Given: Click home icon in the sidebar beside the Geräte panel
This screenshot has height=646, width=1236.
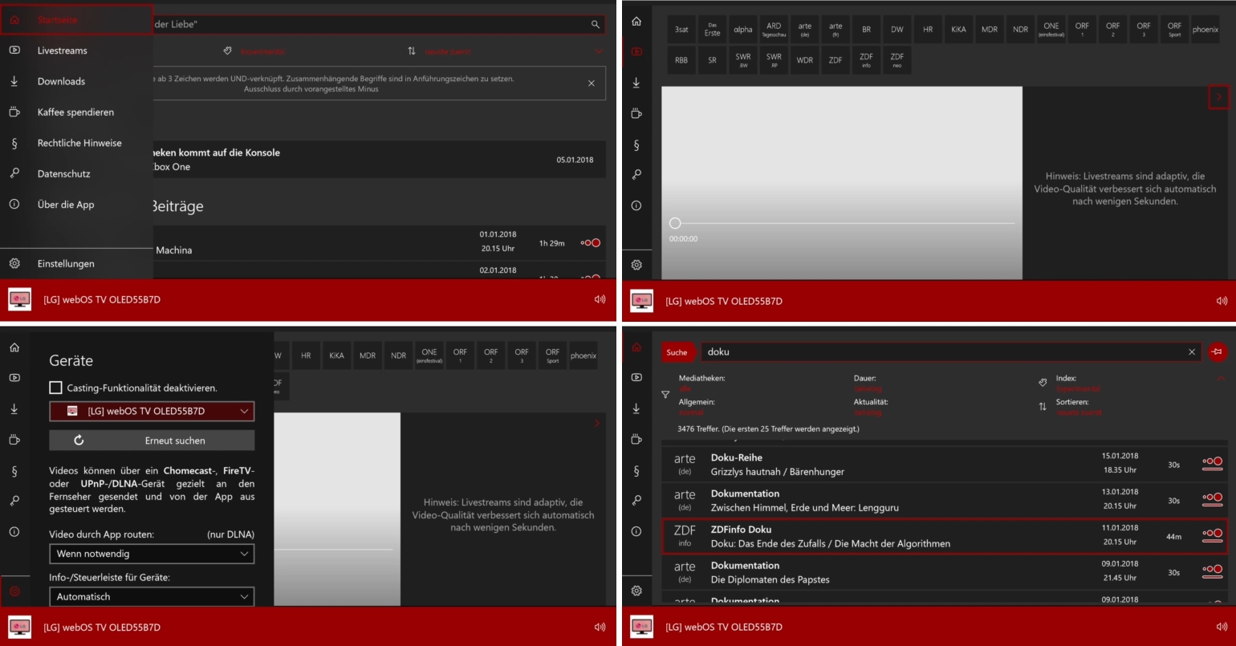Looking at the screenshot, I should pyautogui.click(x=14, y=347).
